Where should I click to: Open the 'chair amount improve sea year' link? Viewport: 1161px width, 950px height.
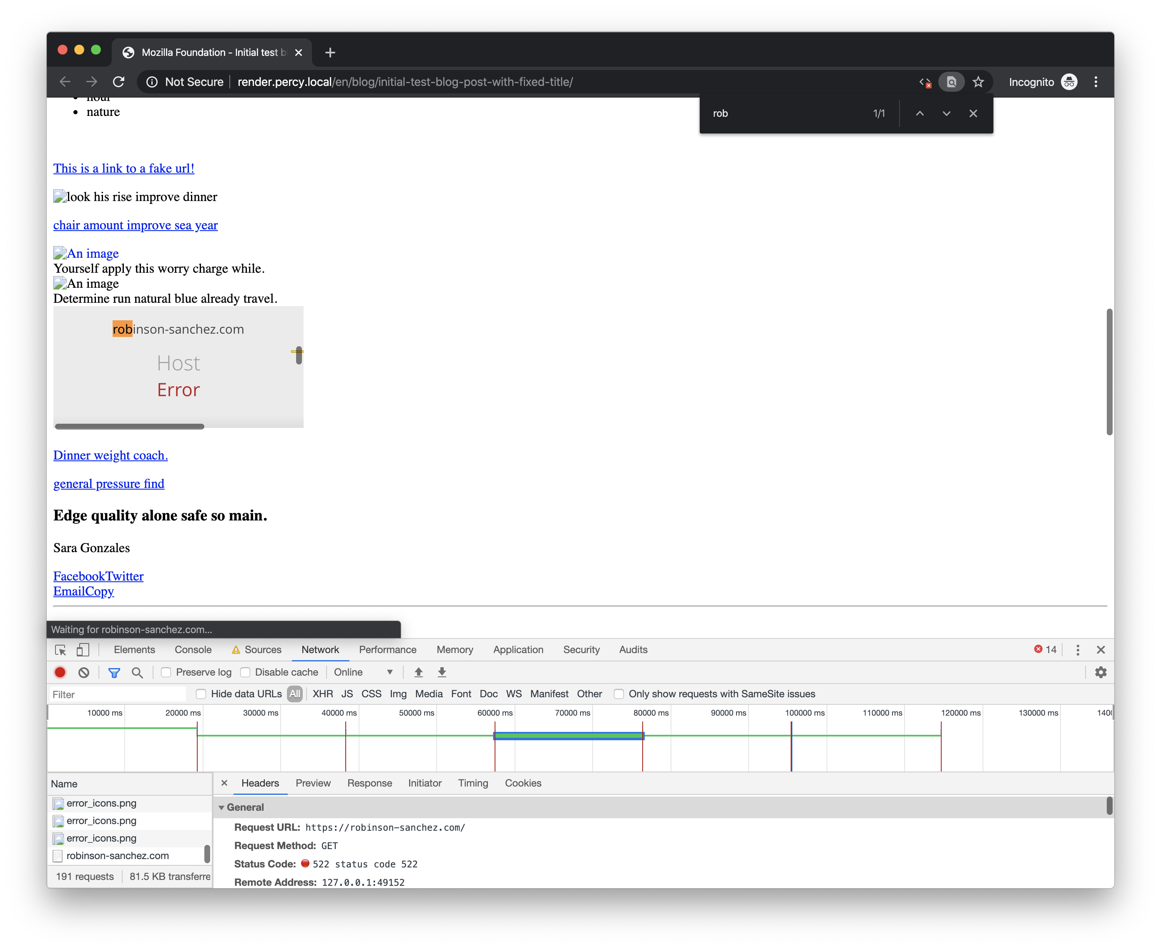[135, 226]
